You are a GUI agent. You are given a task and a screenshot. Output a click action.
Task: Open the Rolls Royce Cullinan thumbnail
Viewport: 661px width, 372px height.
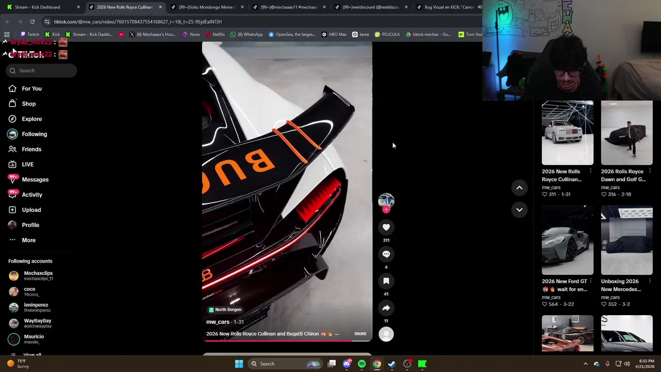coord(568,133)
